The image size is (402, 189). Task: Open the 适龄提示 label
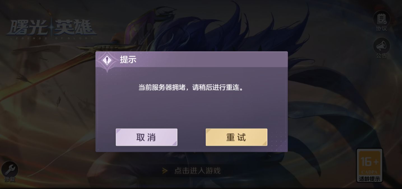tap(370, 179)
